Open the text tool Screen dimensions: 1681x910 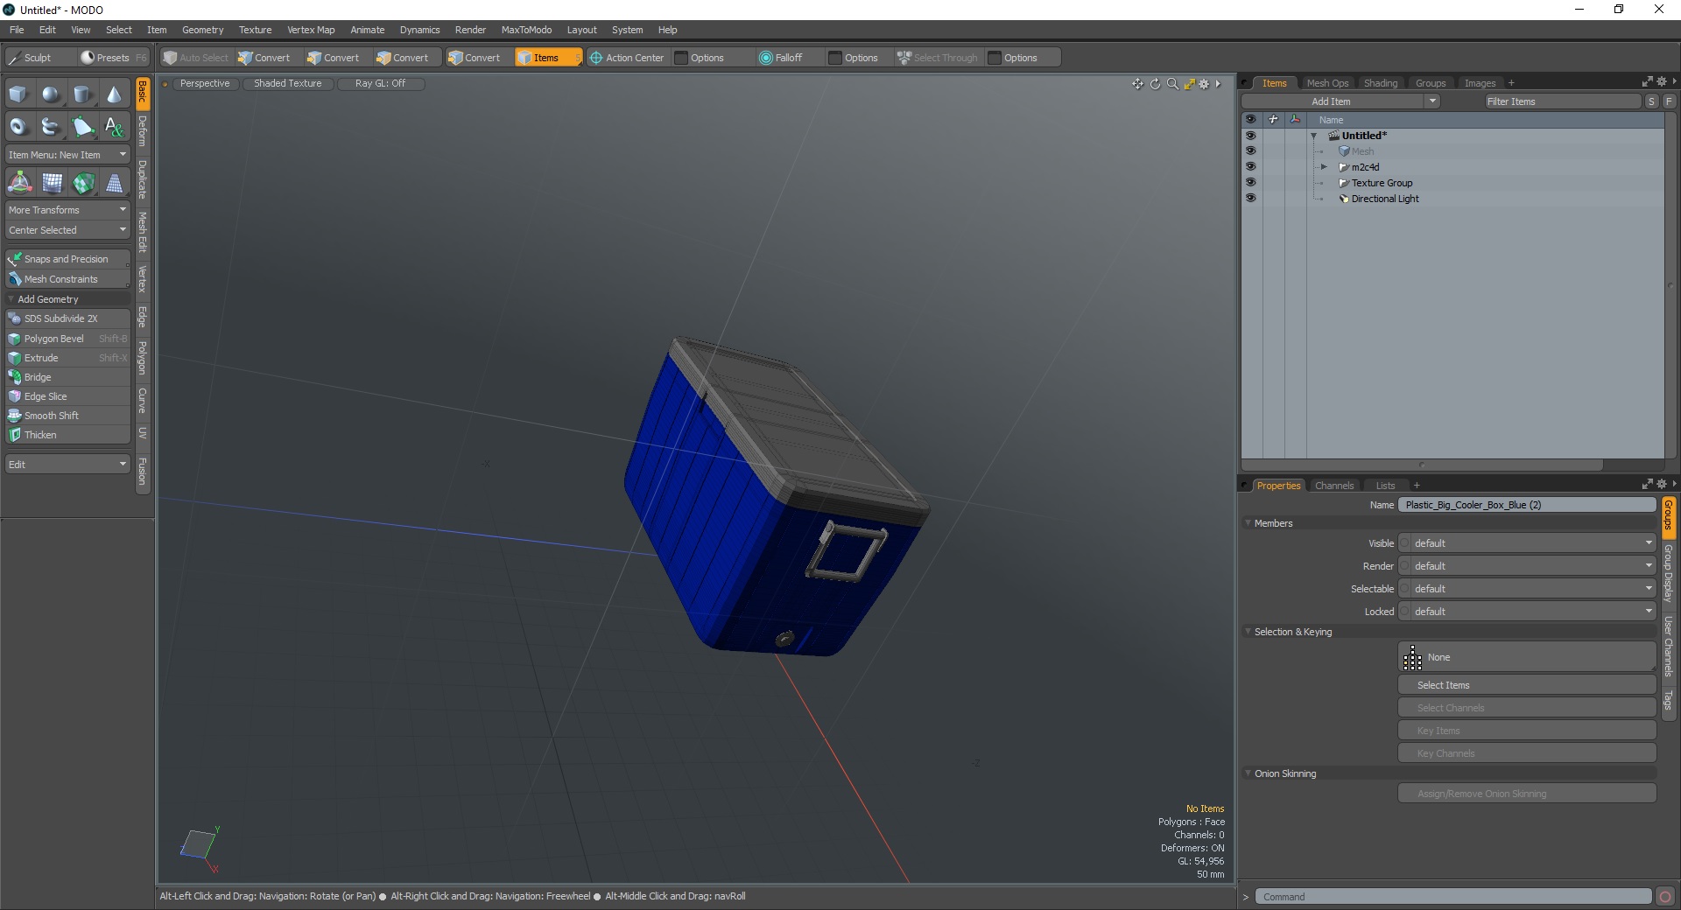tap(114, 127)
